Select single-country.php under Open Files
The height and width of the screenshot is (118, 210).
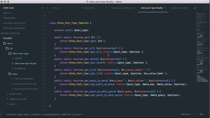pyautogui.click(x=12, y=33)
